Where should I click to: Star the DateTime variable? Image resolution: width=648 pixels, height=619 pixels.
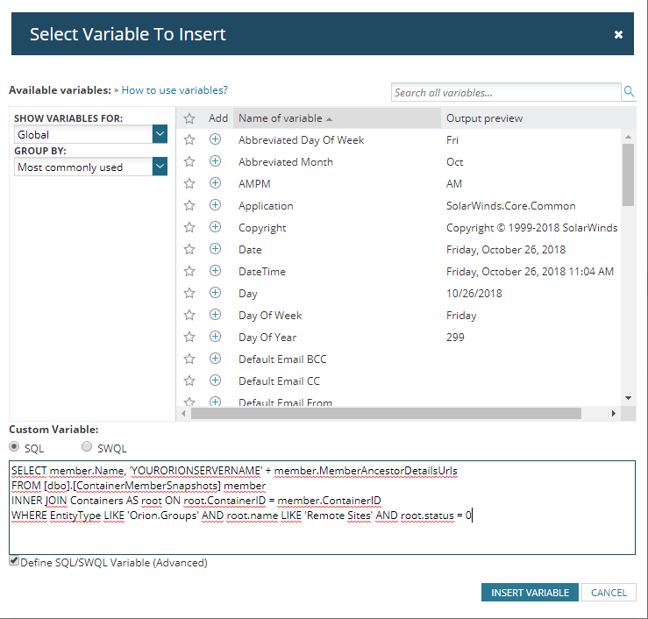tap(189, 271)
